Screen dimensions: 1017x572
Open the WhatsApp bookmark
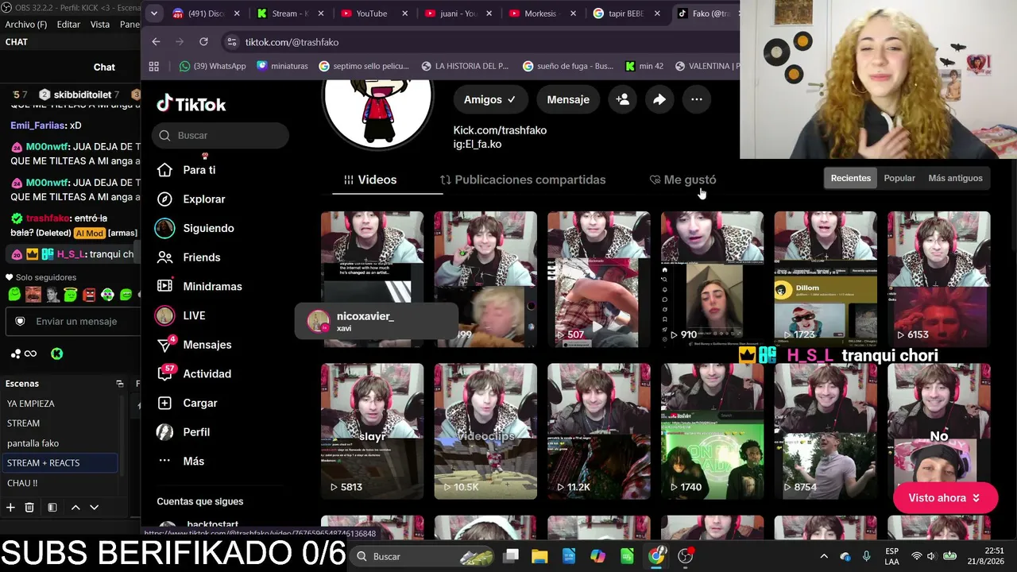(213, 66)
